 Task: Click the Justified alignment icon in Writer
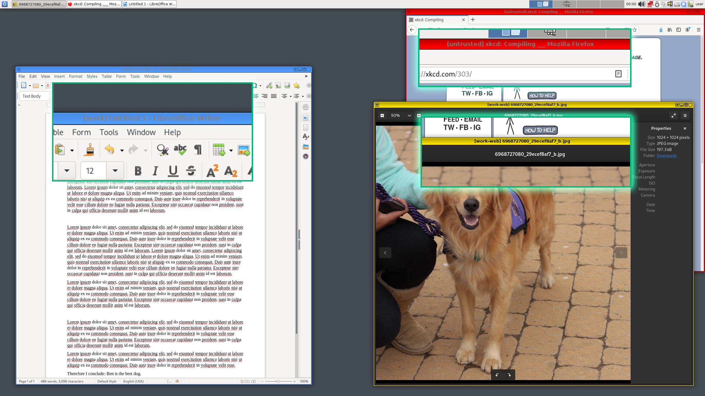coord(274,96)
